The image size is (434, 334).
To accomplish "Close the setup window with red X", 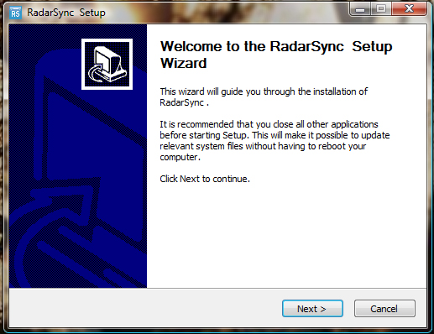I will (409, 9).
